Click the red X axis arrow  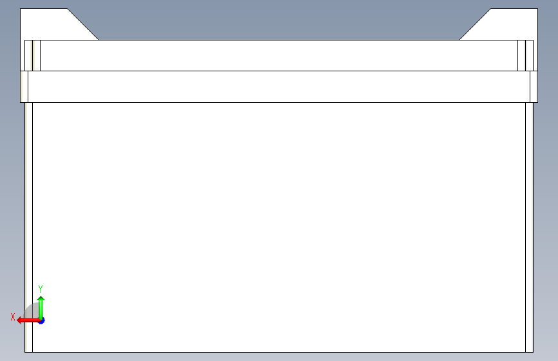click(x=28, y=321)
